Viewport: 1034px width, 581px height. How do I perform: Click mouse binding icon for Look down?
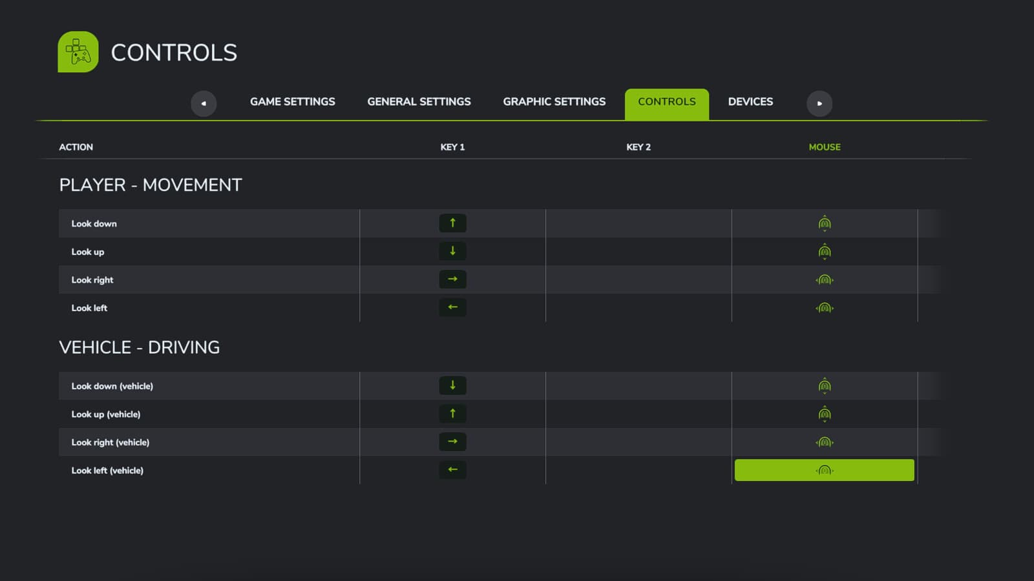[x=825, y=223]
